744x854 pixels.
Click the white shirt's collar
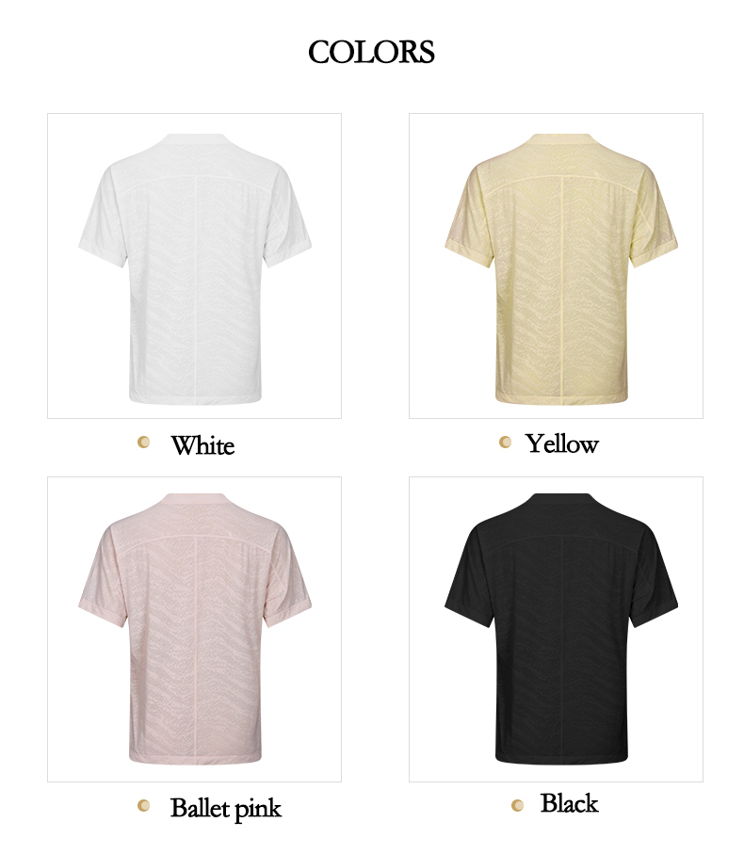tap(196, 138)
